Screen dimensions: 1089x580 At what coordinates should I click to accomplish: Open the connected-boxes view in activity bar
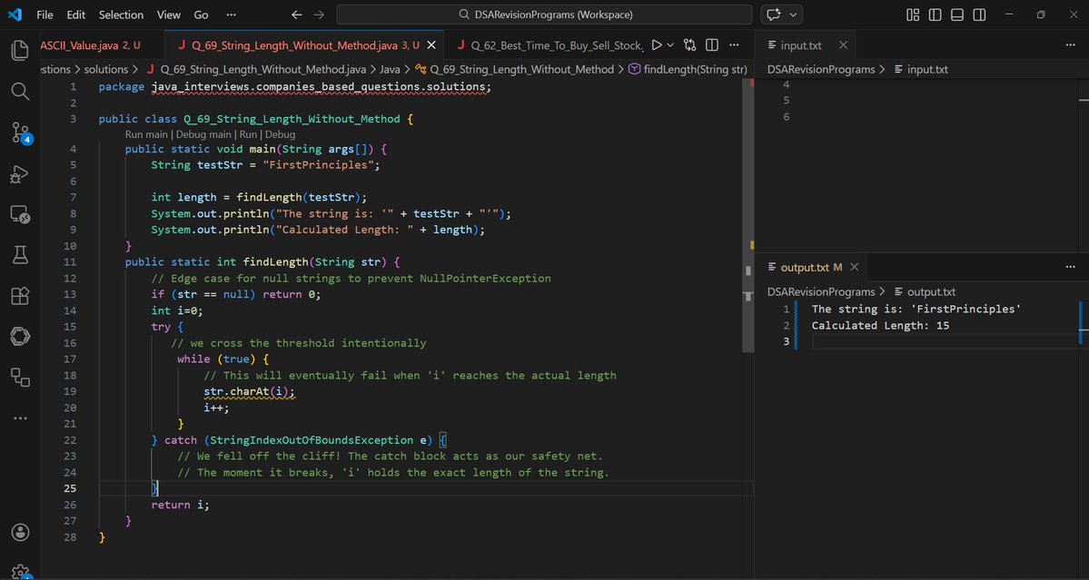point(20,378)
